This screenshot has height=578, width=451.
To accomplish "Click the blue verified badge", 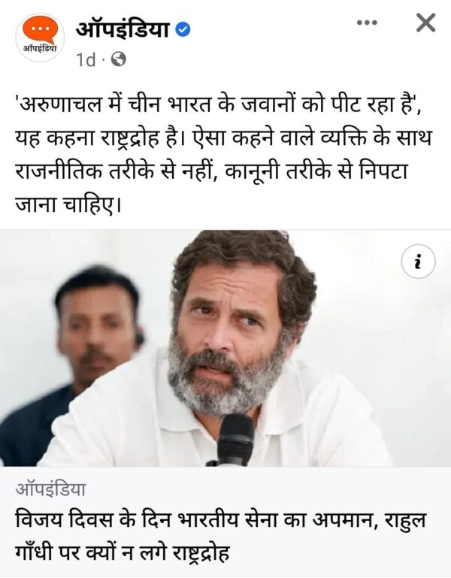I will [x=183, y=29].
